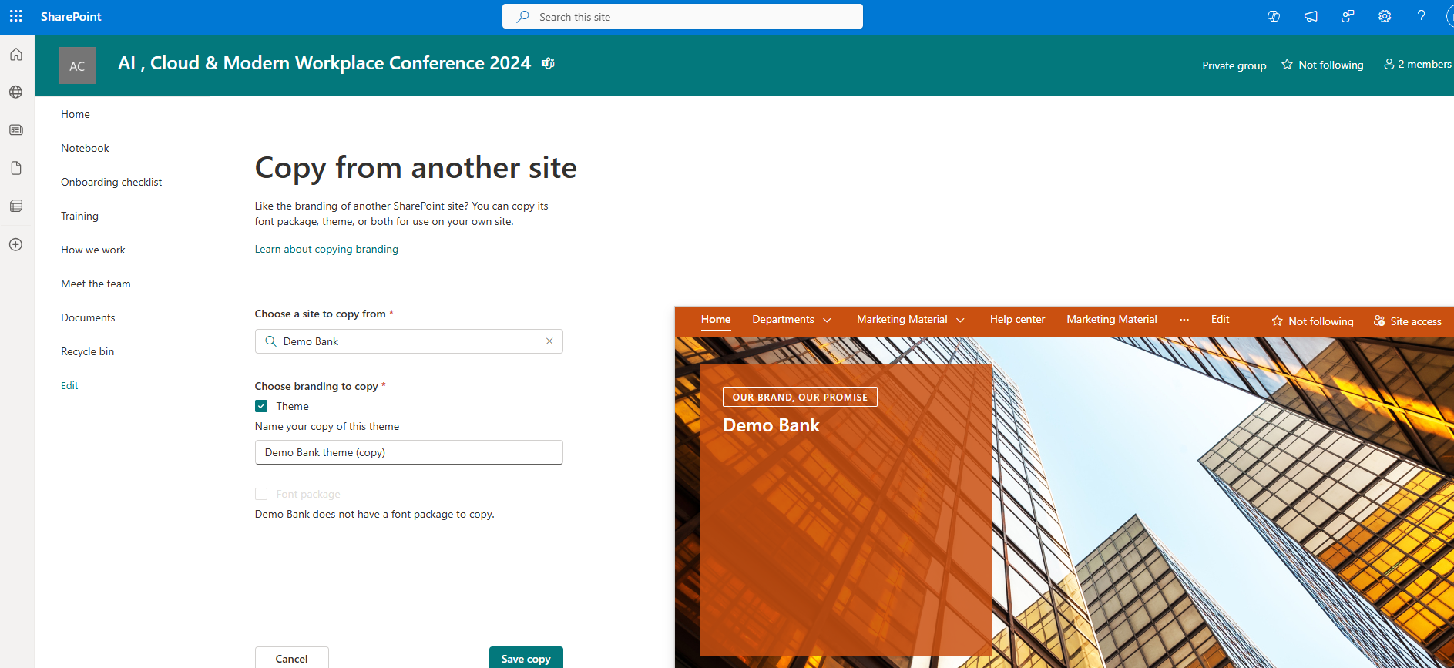The width and height of the screenshot is (1454, 668).
Task: Open Onboarding checklist in left navigation
Action: (x=112, y=182)
